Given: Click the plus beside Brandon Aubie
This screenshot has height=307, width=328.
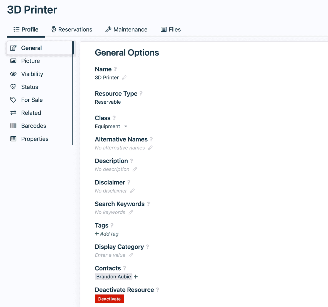Looking at the screenshot, I should coord(136,276).
